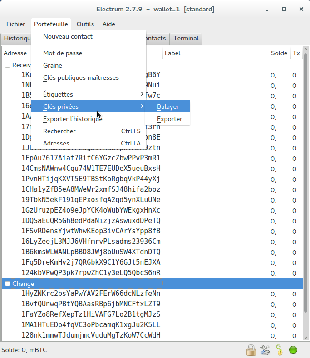Click the seed icon in status bar
Screen dimensions: 310x358
[x=279, y=350]
